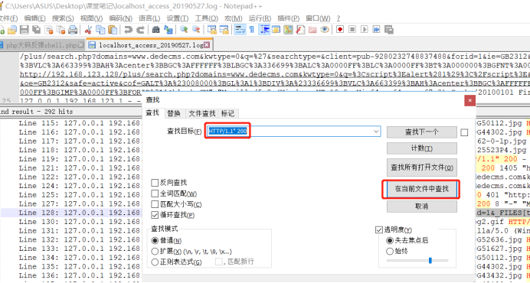Uncheck the 循环查找 checkbox
Screen dimensions: 530x283
tap(155, 215)
